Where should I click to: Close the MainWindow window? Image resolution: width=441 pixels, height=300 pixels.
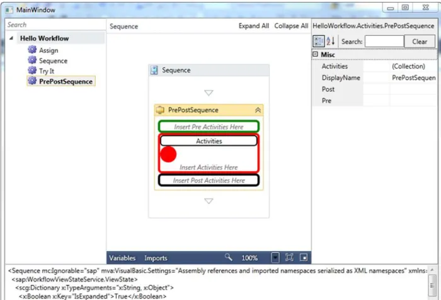tap(425, 8)
